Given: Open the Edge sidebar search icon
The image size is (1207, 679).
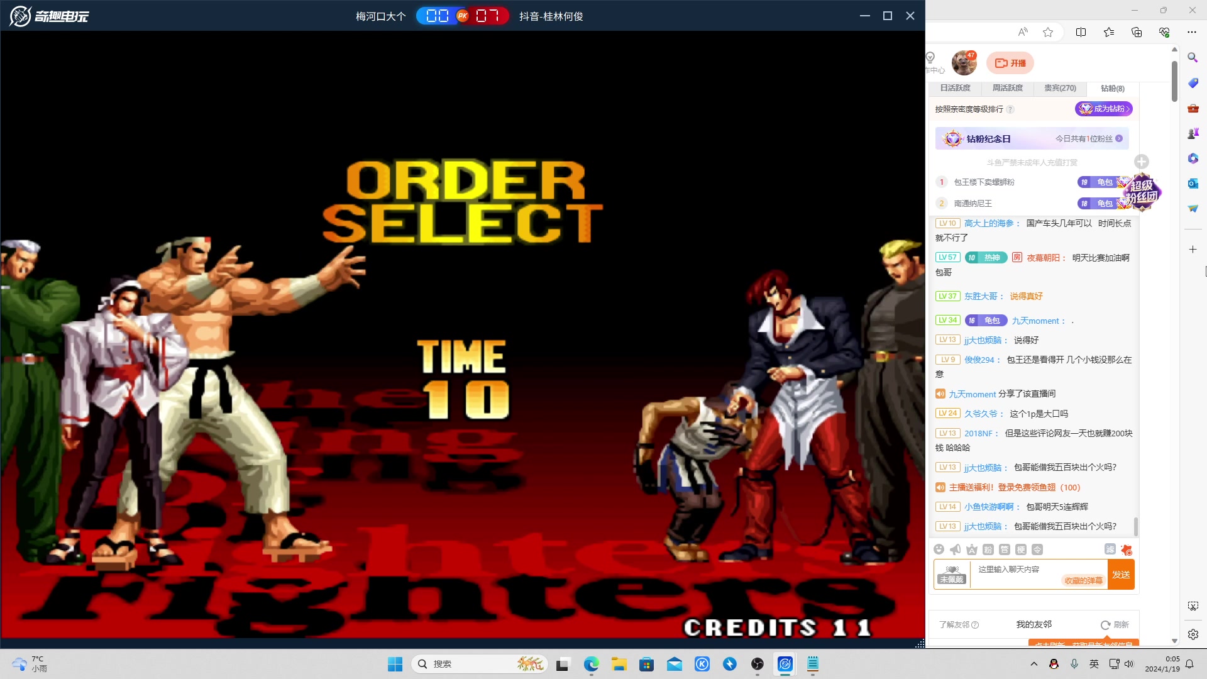Looking at the screenshot, I should [1193, 58].
